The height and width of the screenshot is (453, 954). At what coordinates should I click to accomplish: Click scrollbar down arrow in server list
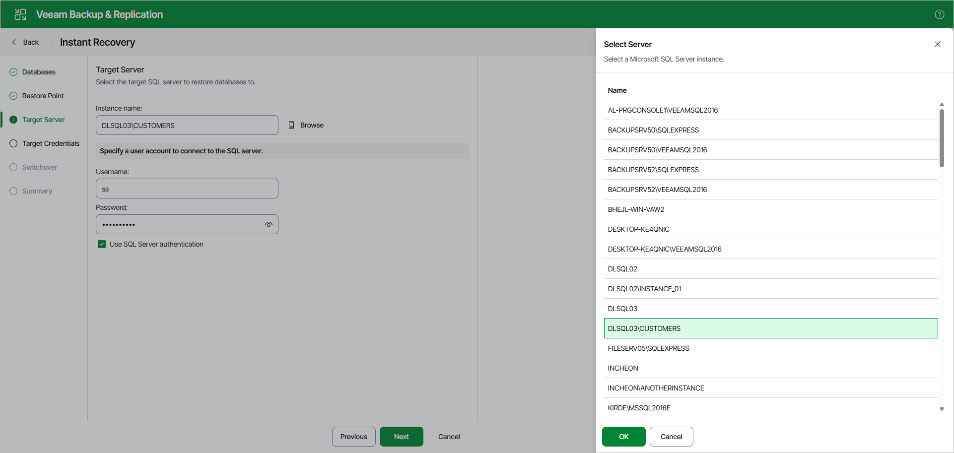(x=942, y=409)
